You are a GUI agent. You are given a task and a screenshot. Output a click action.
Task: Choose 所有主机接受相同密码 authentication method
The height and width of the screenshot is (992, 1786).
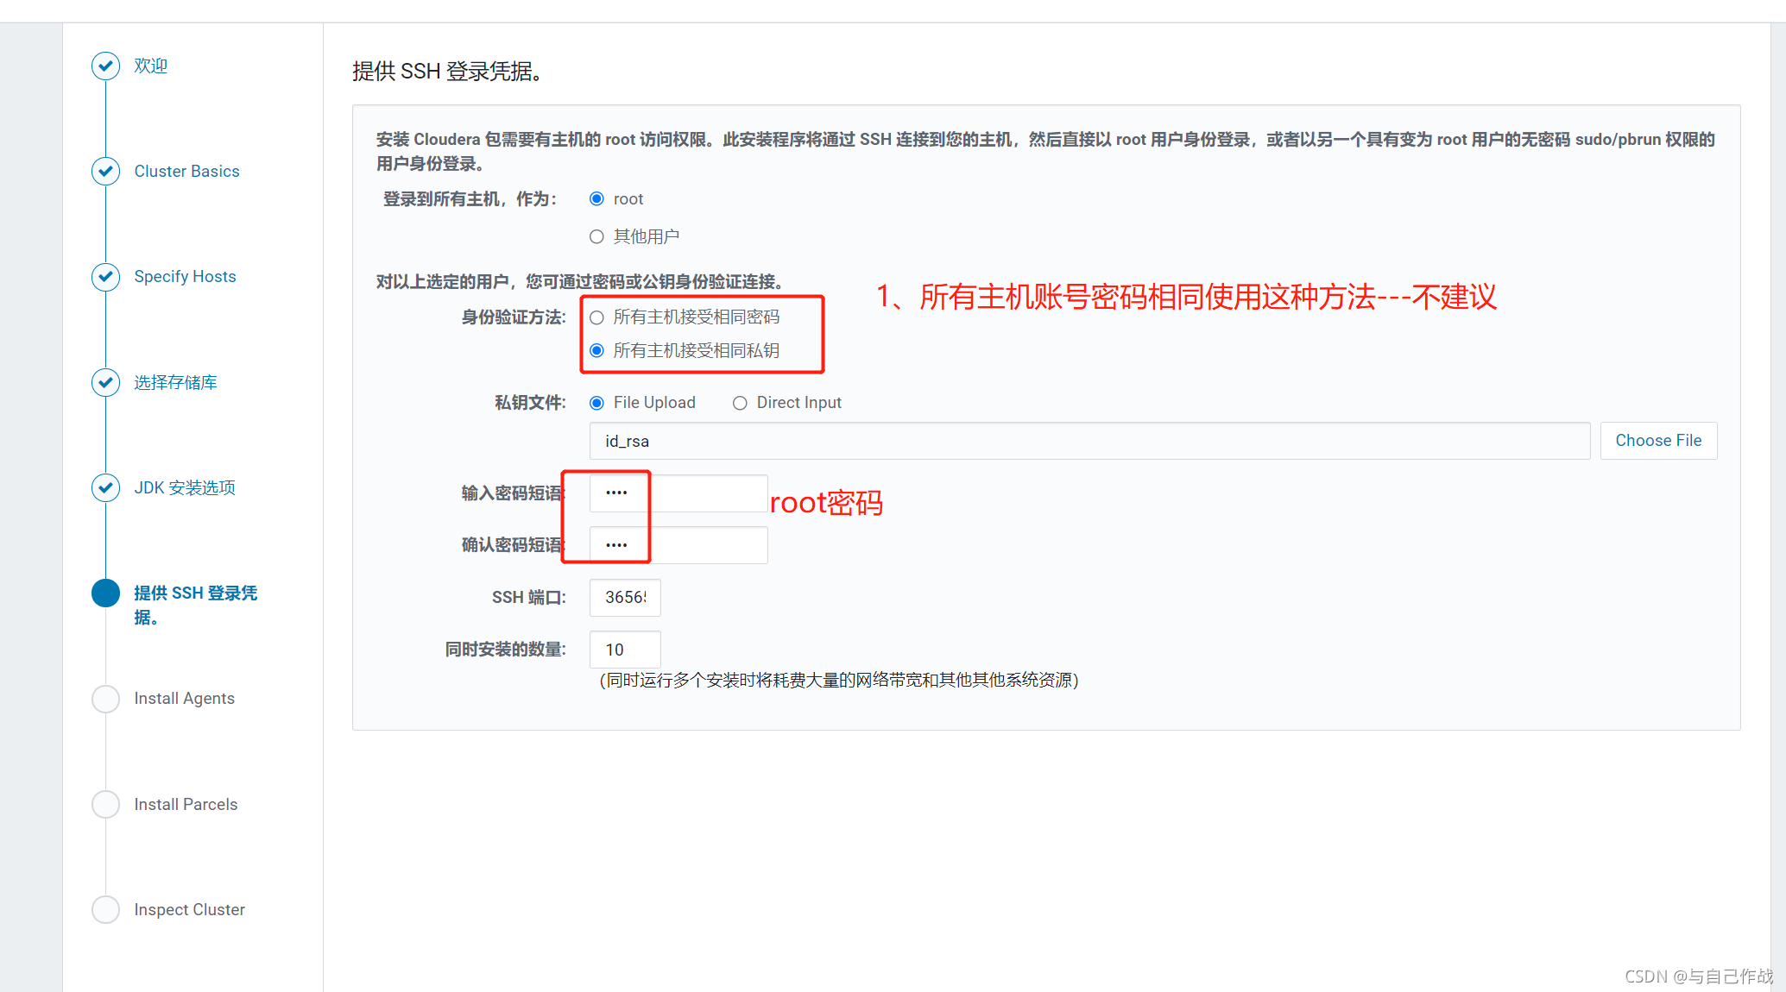(x=596, y=317)
